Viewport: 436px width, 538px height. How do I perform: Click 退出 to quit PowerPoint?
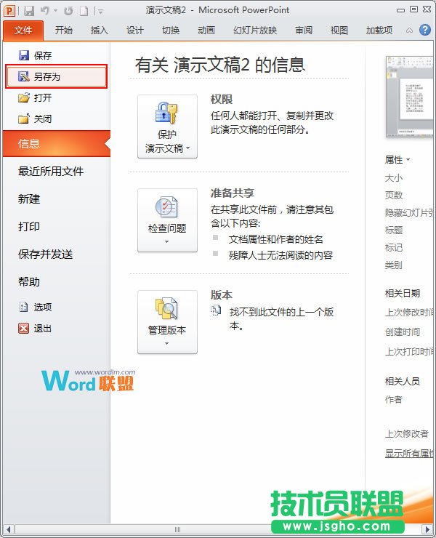[x=57, y=329]
